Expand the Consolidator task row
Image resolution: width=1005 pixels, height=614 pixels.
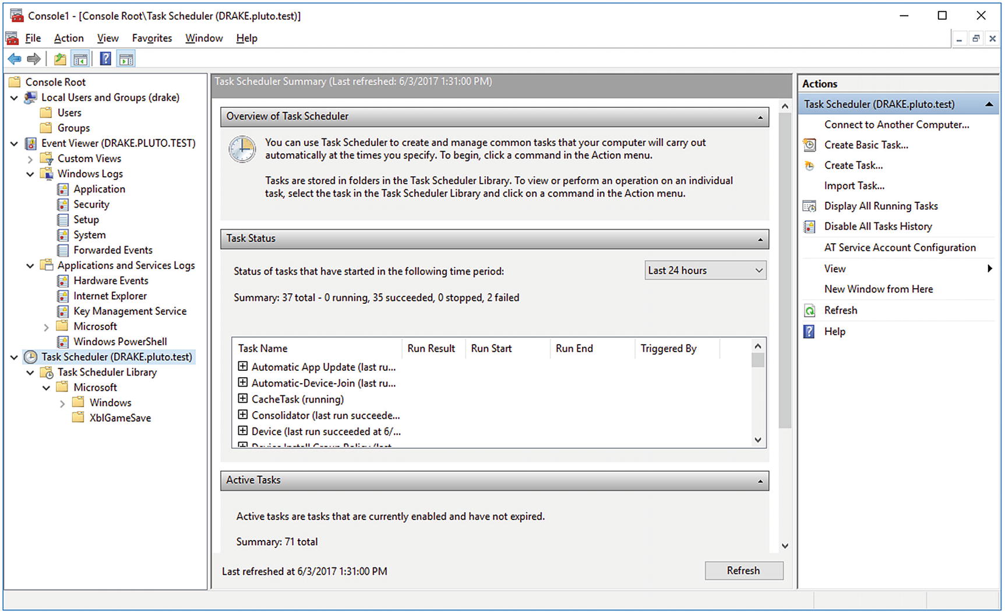point(243,415)
